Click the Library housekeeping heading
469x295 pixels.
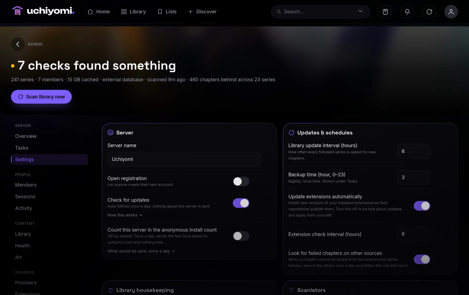click(145, 290)
